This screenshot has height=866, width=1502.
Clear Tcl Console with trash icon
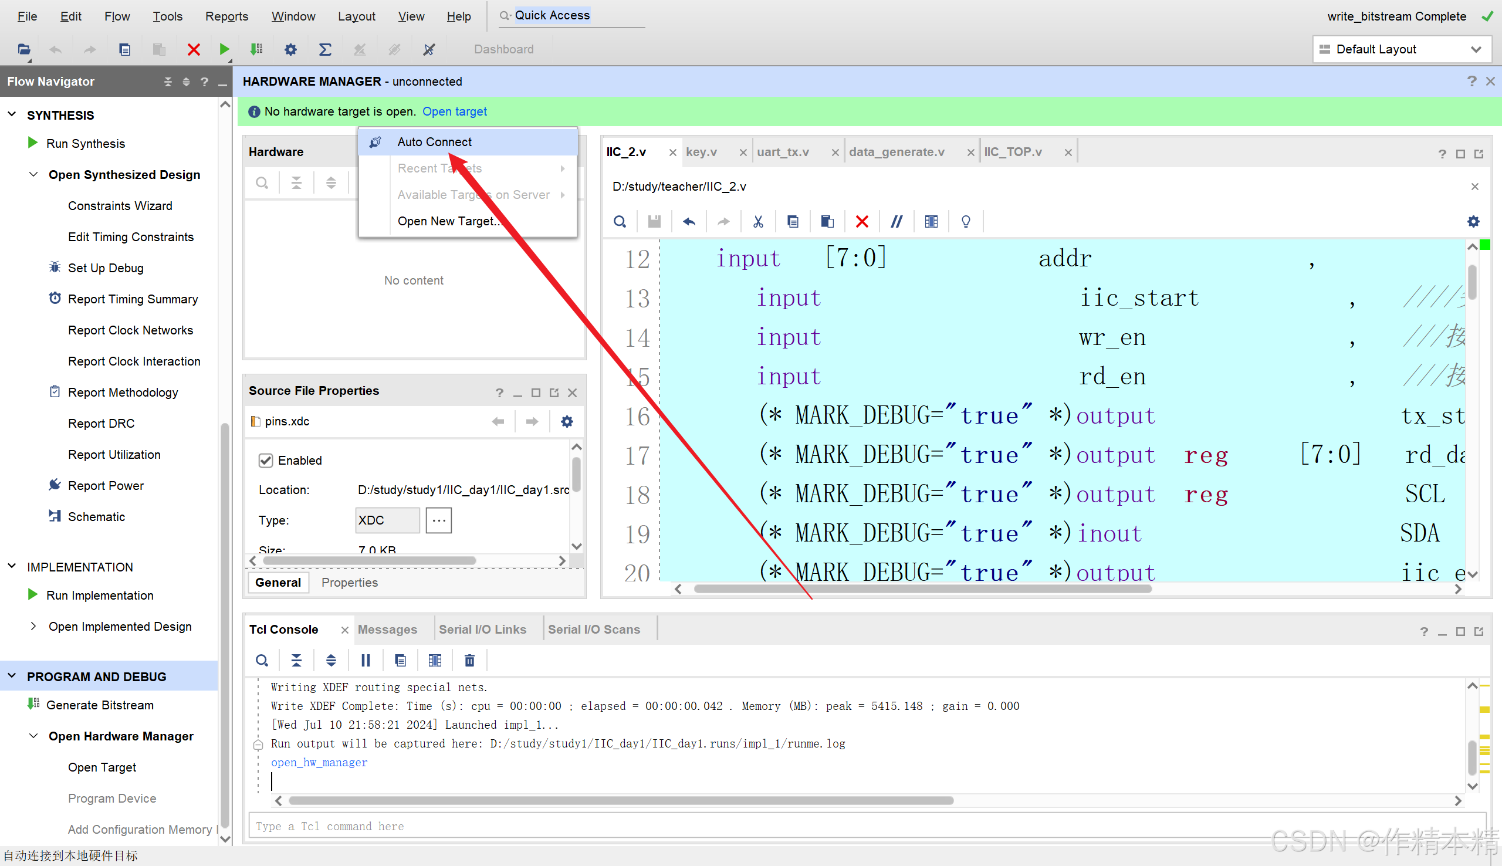click(469, 660)
